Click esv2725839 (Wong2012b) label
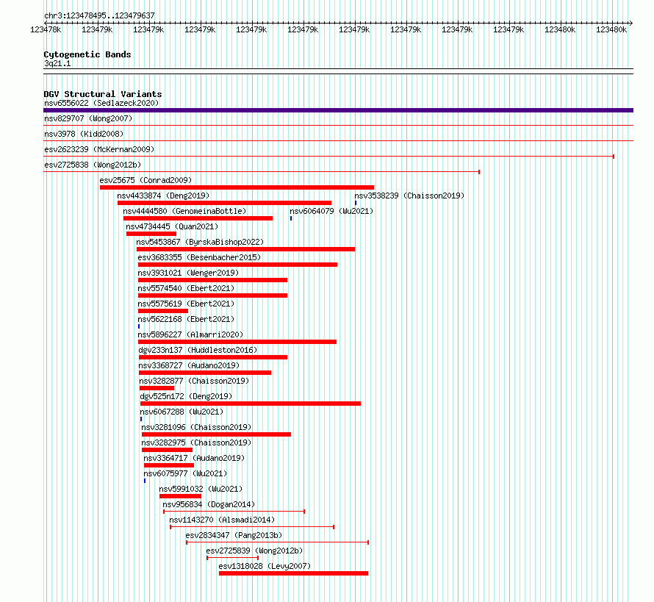The image size is (654, 602). [254, 551]
